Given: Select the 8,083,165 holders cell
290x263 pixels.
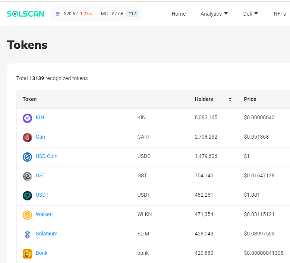Looking at the screenshot, I should point(206,118).
